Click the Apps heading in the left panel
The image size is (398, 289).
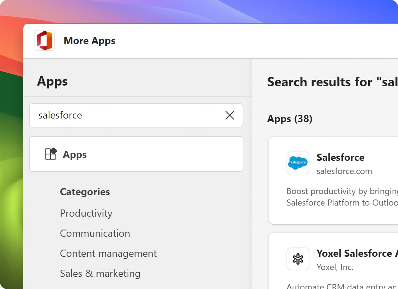pos(52,81)
